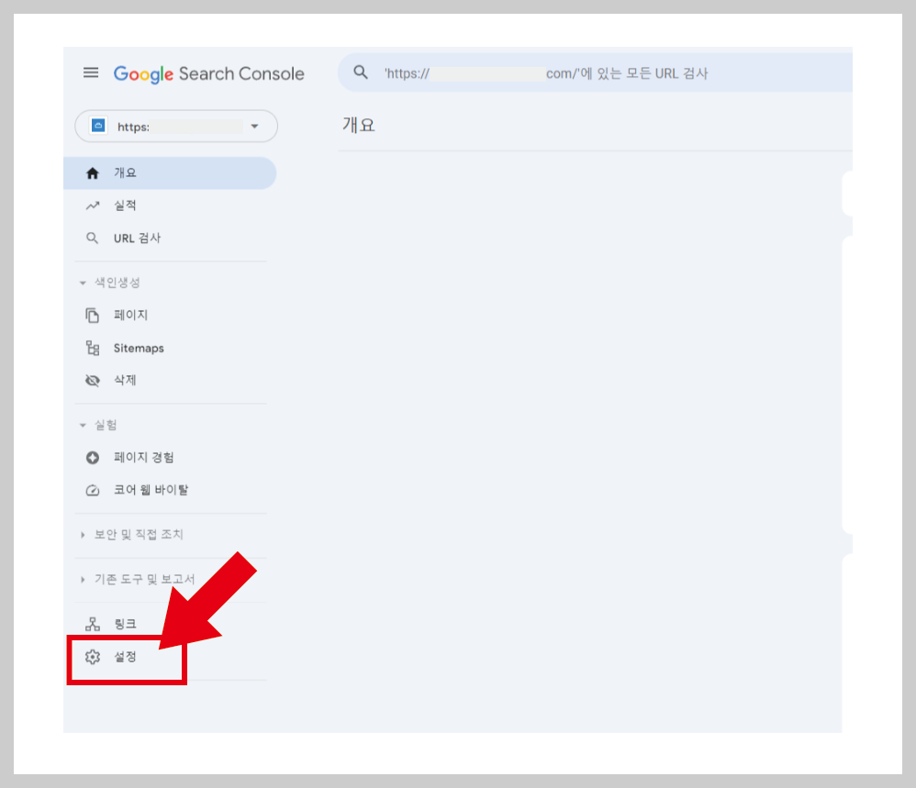Screen dimensions: 916x788
Task: Click the 개요 page heading
Action: 359,125
